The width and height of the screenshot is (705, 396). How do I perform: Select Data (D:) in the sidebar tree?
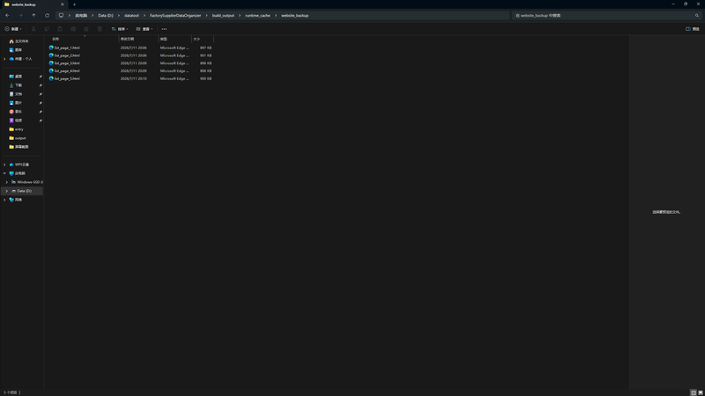pyautogui.click(x=25, y=191)
